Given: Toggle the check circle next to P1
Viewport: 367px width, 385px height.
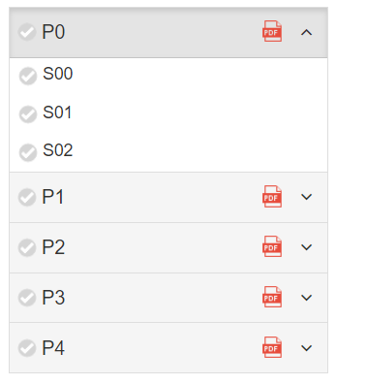Looking at the screenshot, I should pyautogui.click(x=27, y=197).
